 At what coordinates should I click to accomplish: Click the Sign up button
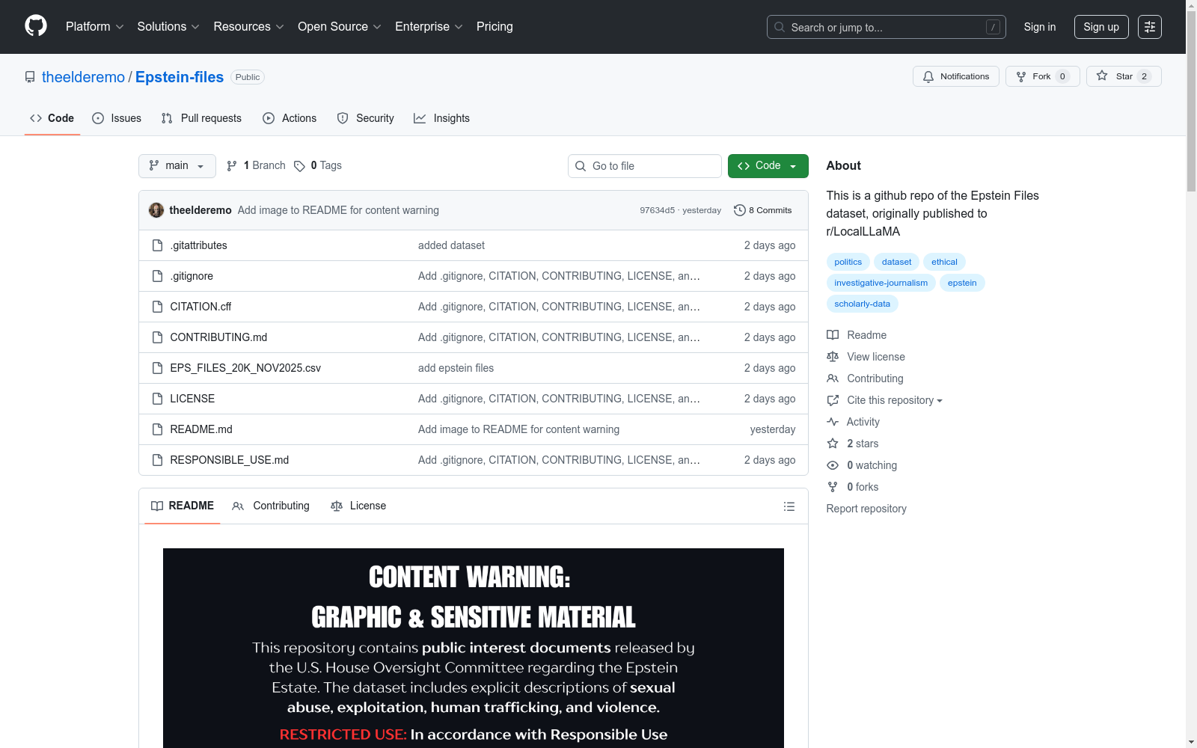1101,27
